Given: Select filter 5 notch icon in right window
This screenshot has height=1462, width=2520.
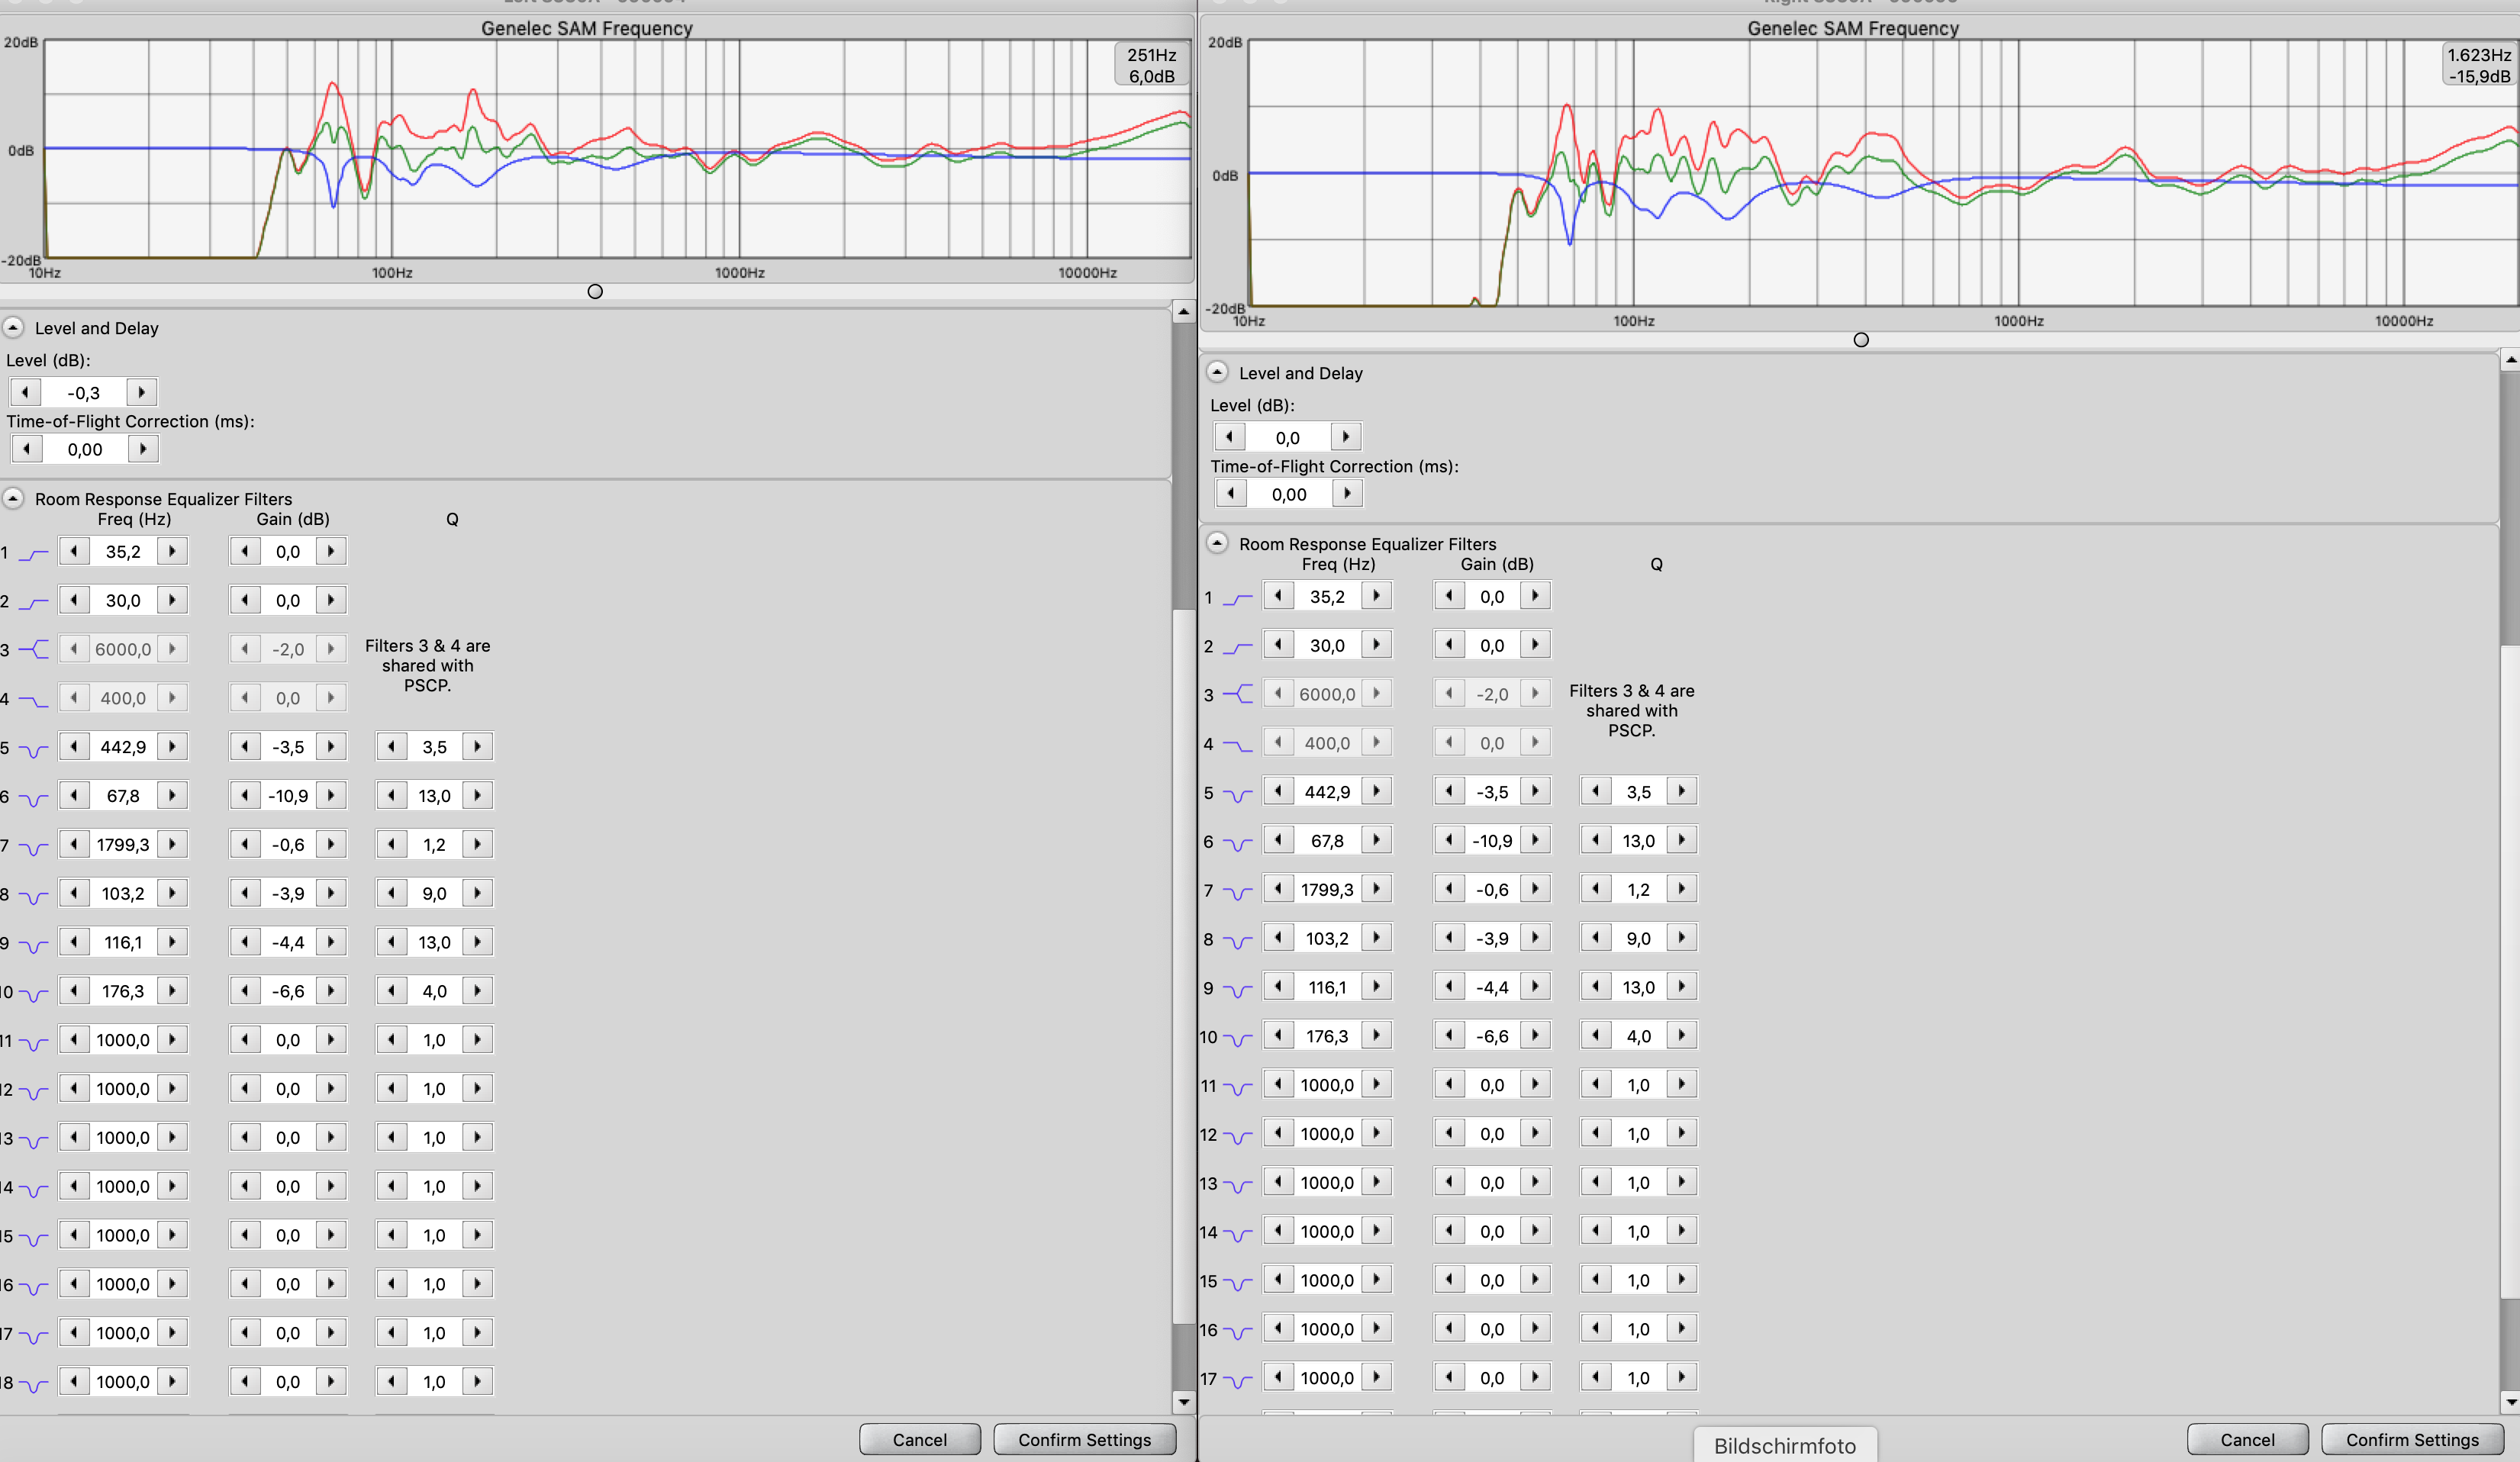Looking at the screenshot, I should click(x=1237, y=794).
